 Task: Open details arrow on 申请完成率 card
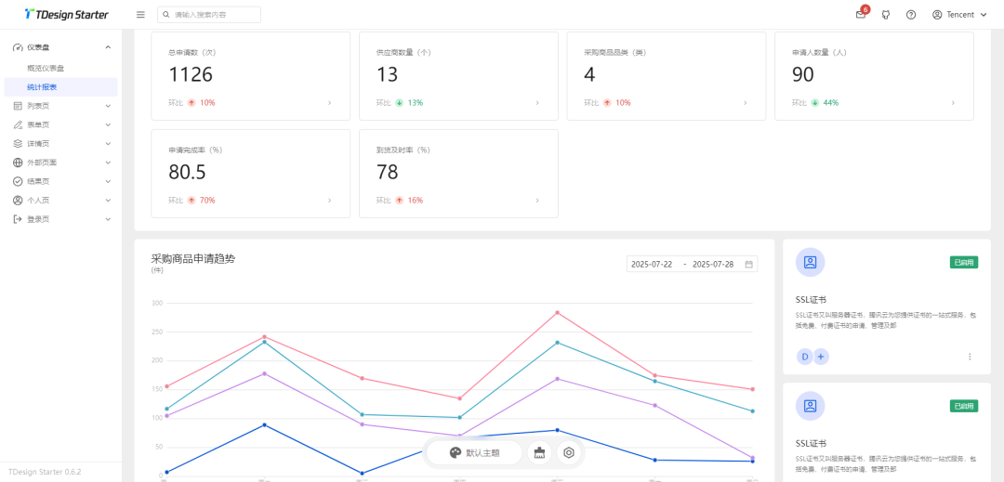(x=330, y=200)
